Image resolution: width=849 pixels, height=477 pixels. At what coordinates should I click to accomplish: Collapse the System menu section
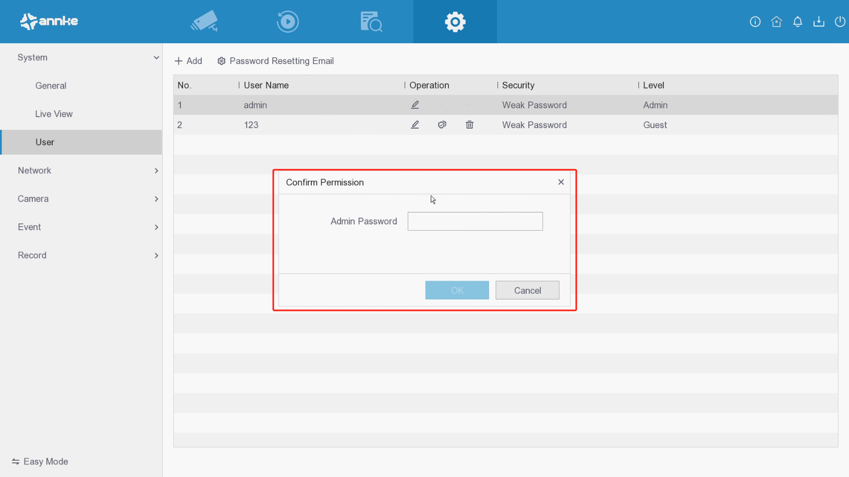(156, 57)
